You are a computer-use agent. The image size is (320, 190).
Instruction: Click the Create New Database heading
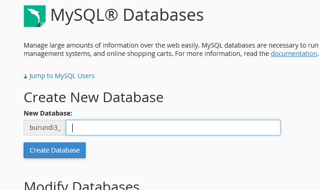pyautogui.click(x=94, y=98)
